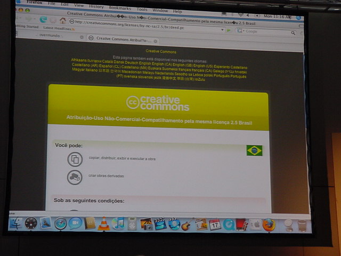Close the overmundo tab
This screenshot has height=256, width=341.
tap(82, 37)
